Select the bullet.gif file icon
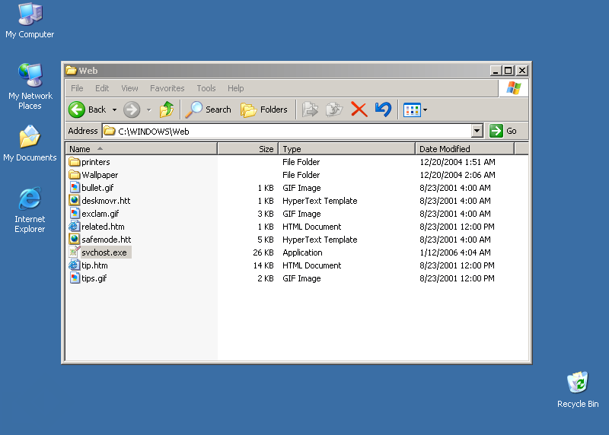The width and height of the screenshot is (609, 435). click(75, 187)
